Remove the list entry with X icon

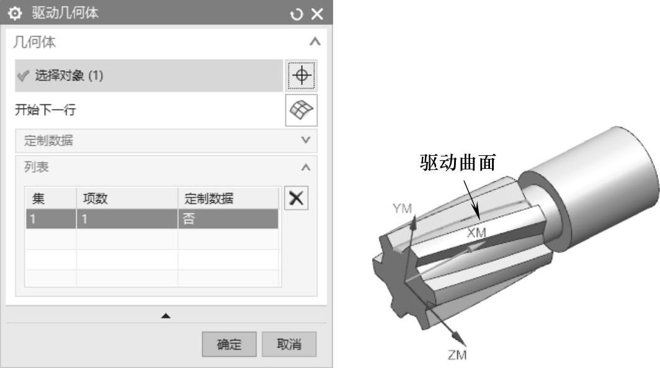pos(297,198)
